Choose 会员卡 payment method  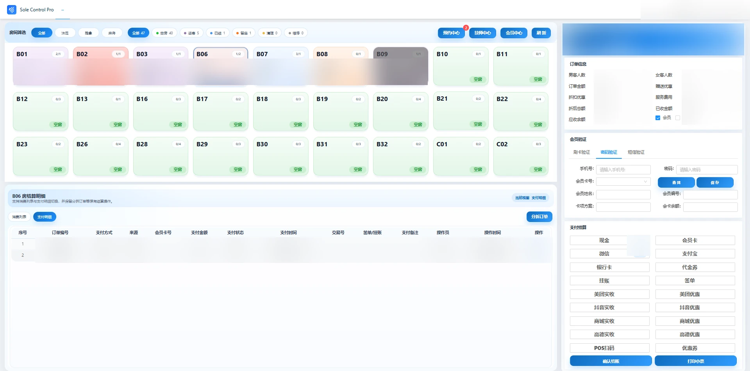pyautogui.click(x=695, y=240)
